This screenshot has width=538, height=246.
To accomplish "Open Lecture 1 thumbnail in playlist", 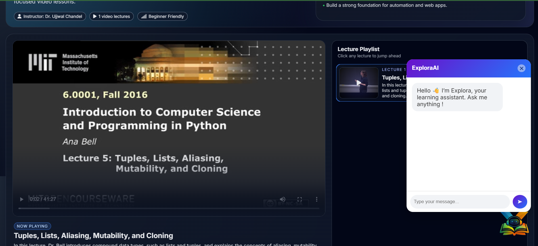I will coord(359,83).
